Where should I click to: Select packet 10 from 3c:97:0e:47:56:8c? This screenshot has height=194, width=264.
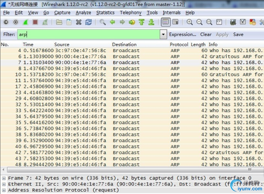click(x=132, y=75)
